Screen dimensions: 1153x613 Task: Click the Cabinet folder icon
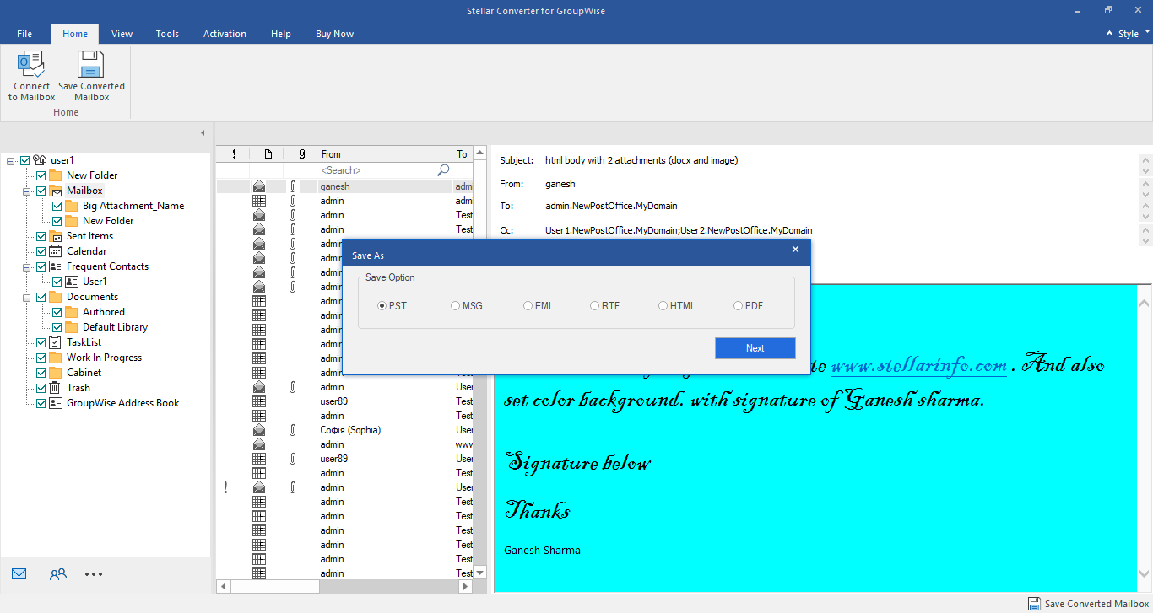56,373
